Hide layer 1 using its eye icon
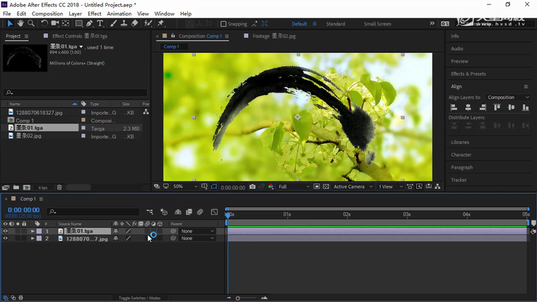Image resolution: width=537 pixels, height=302 pixels. point(5,231)
